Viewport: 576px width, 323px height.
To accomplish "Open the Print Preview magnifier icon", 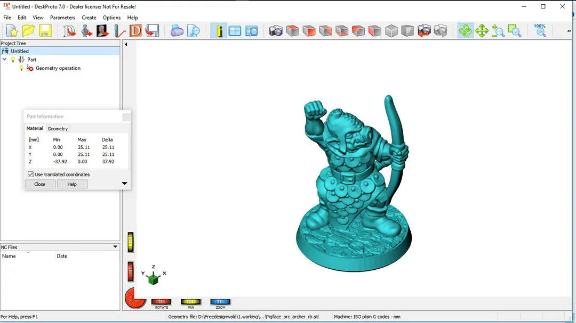I will (193, 31).
